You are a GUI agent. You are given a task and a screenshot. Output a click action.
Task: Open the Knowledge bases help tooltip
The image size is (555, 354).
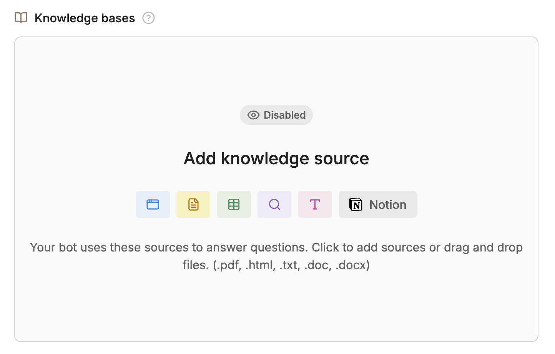(x=148, y=18)
